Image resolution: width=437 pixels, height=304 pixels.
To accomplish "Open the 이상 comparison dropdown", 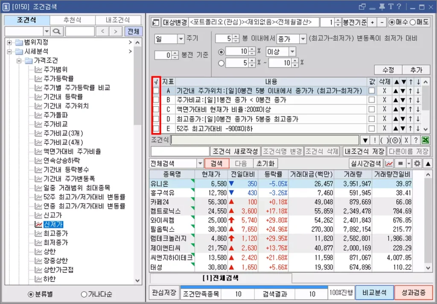I will 292,52.
